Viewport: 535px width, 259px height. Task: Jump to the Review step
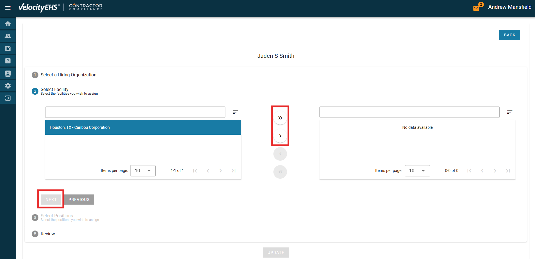(47, 234)
